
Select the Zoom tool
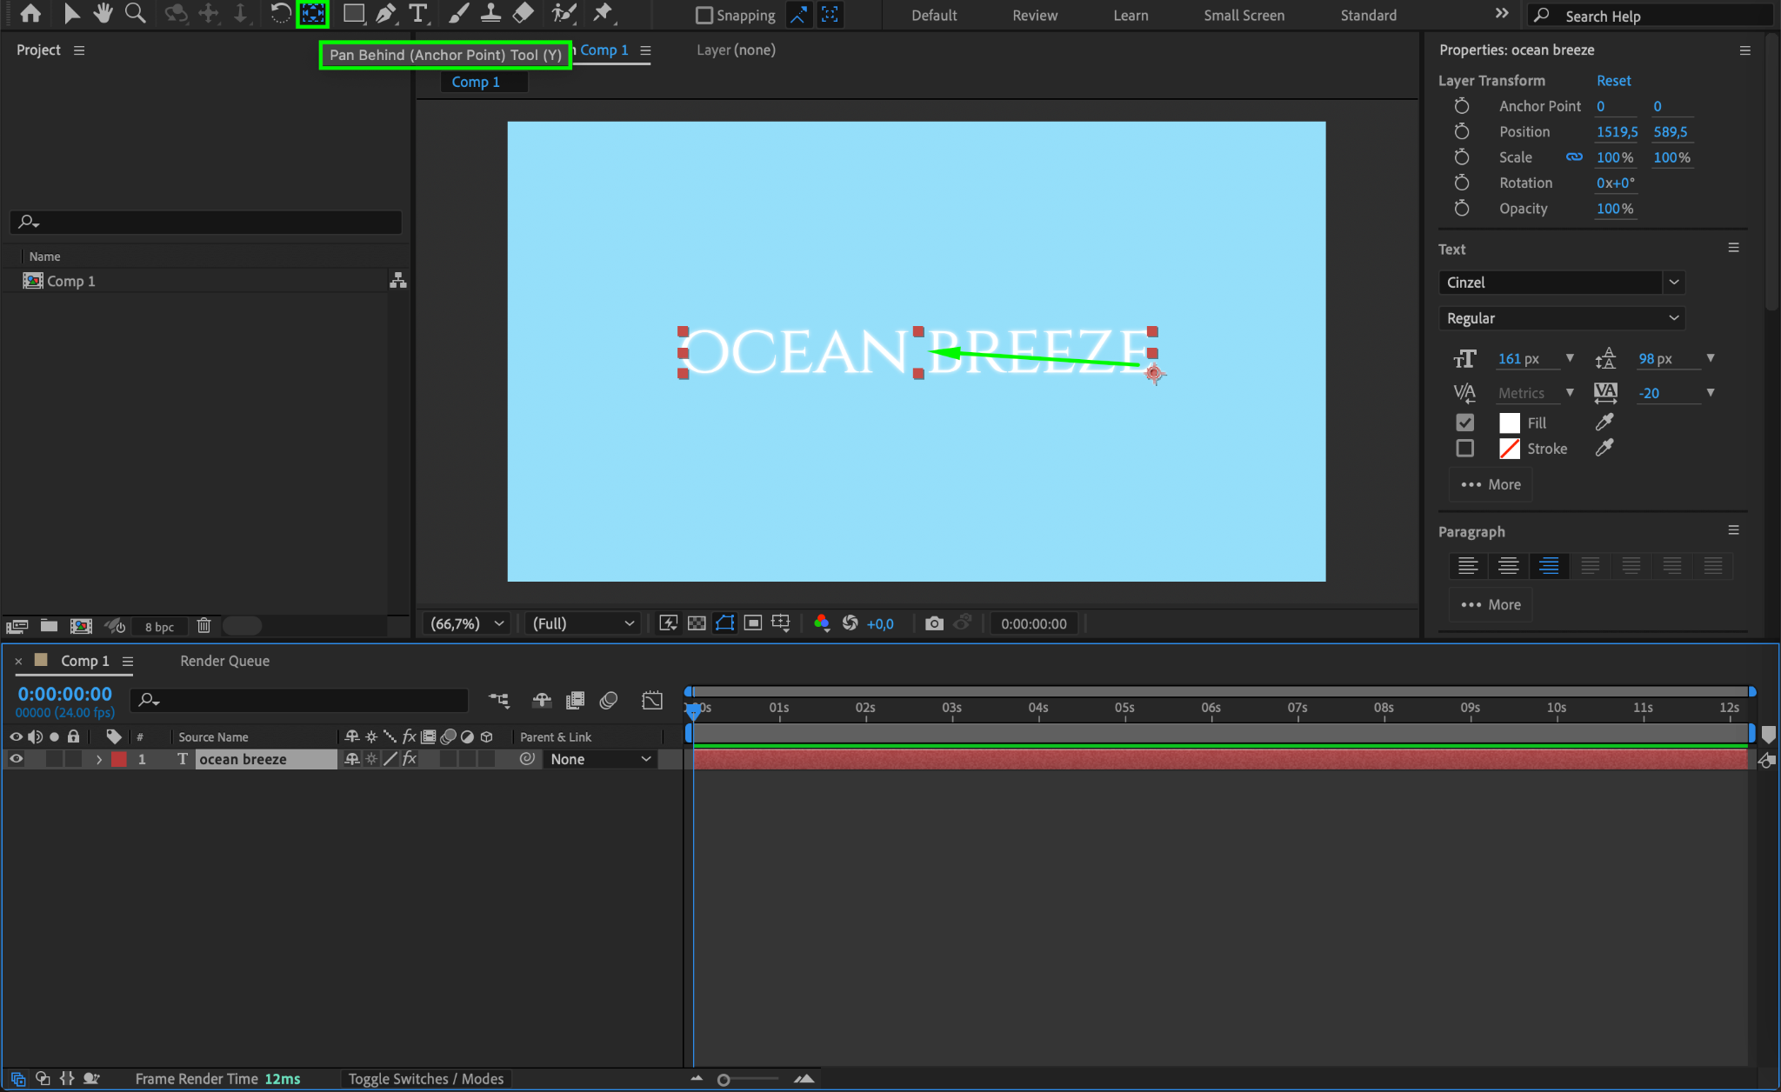(135, 13)
